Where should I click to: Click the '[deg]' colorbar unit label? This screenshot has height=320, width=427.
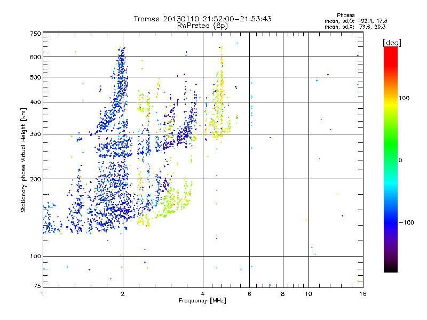(x=392, y=43)
